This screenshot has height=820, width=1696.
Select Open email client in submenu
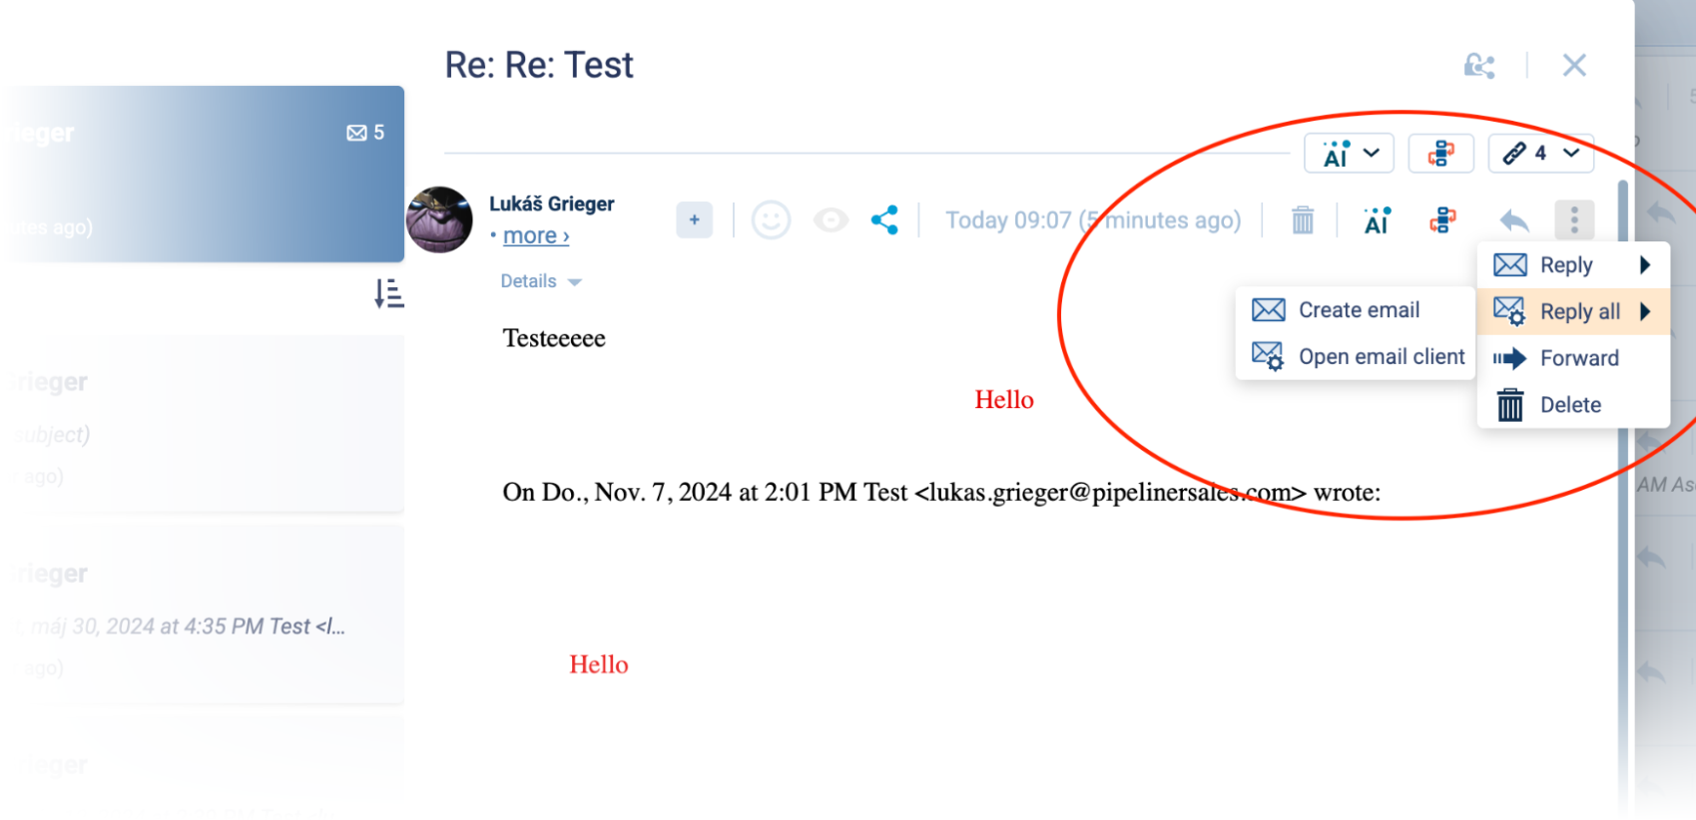click(1356, 356)
